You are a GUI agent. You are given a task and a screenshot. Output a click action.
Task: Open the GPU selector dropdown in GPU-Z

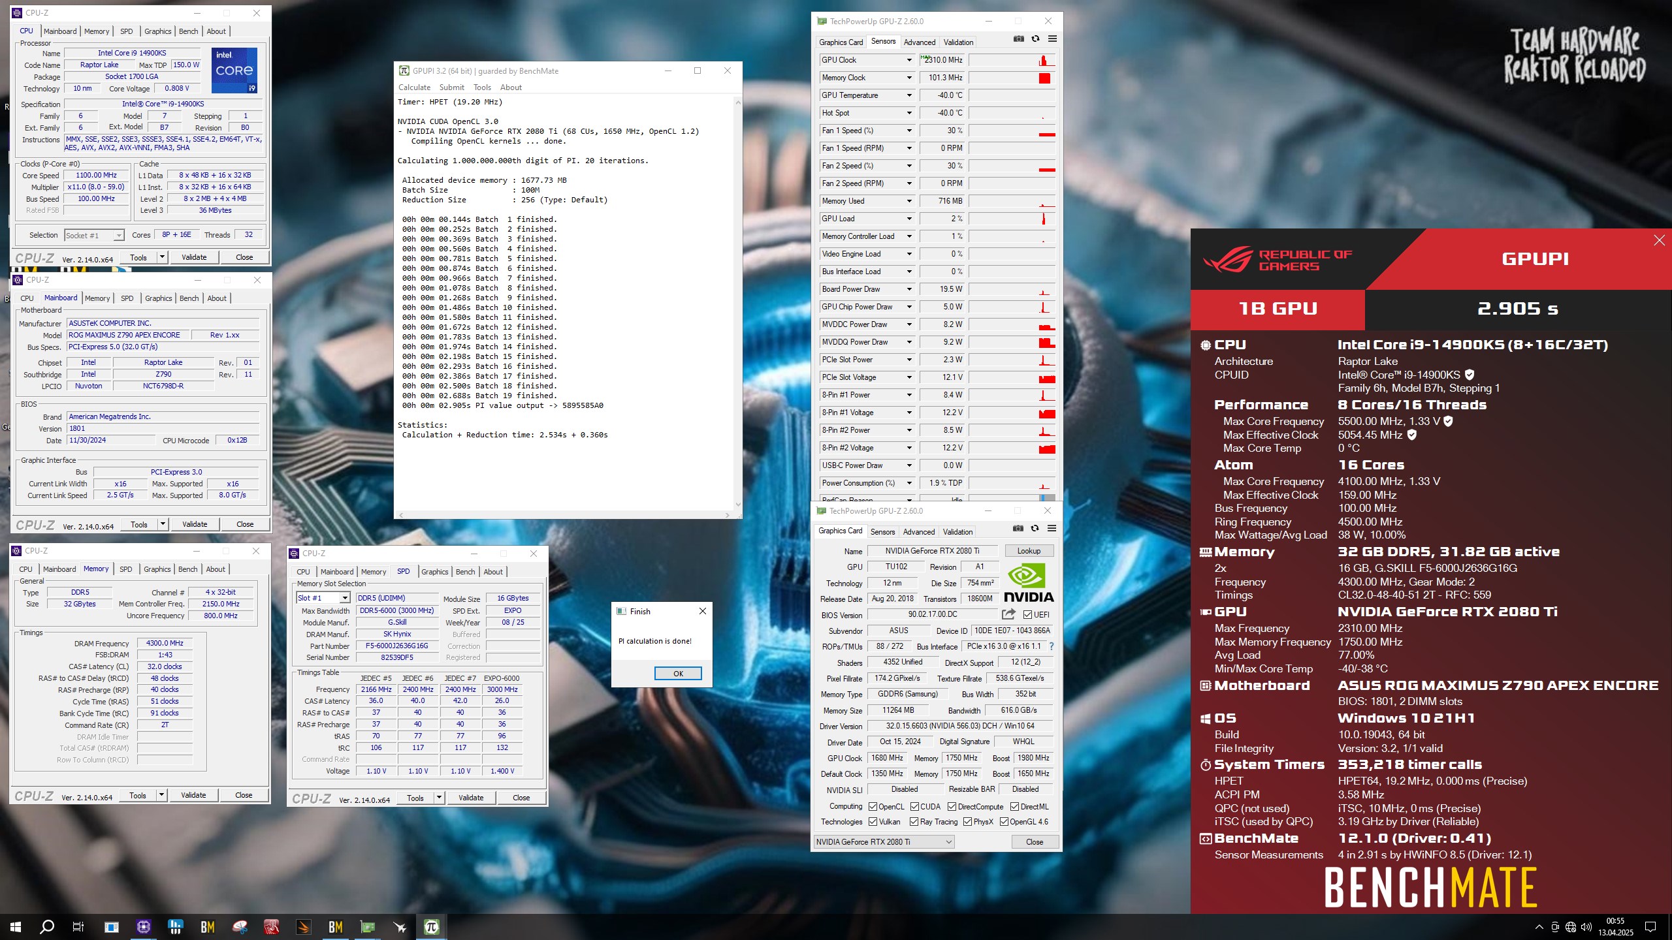coord(884,842)
